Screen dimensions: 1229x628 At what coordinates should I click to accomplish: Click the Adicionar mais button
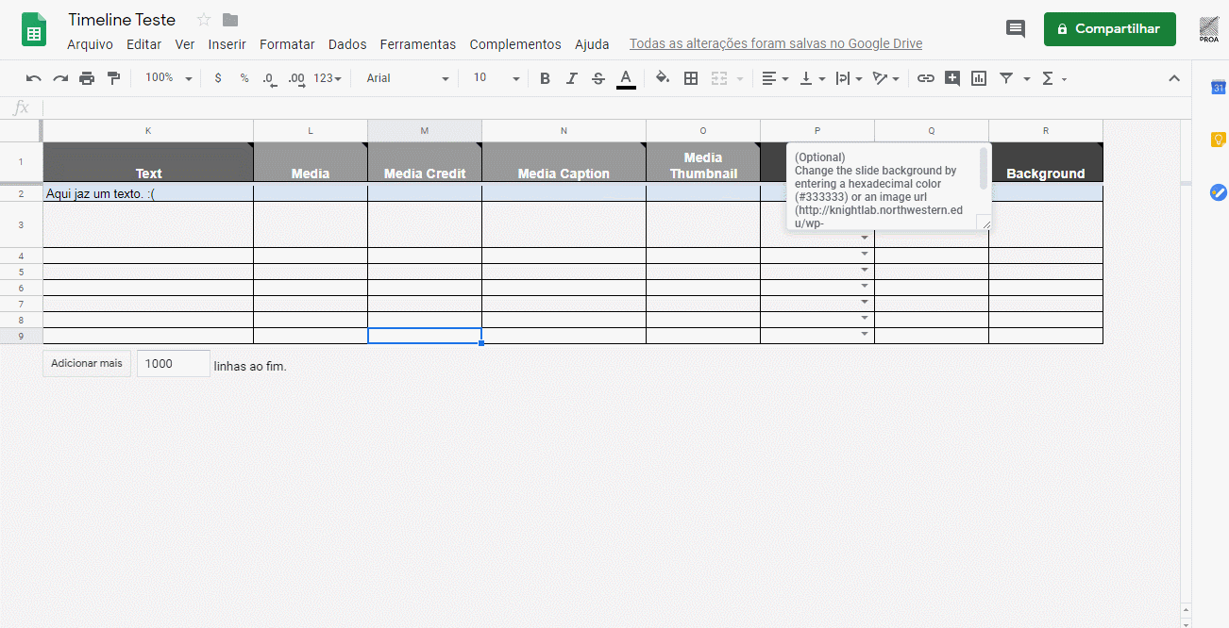pyautogui.click(x=87, y=363)
